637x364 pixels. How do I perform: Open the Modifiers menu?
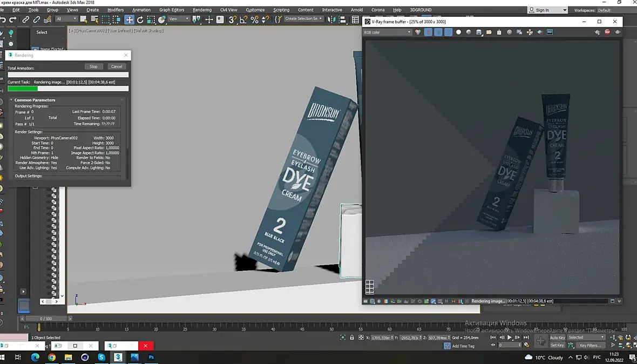click(116, 10)
